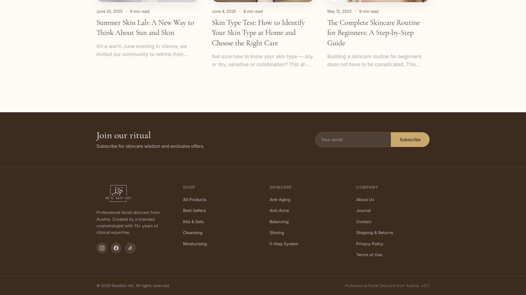526x295 pixels.
Task: Go to All Products in Shop
Action: tap(195, 200)
